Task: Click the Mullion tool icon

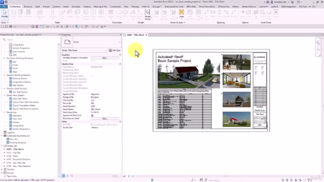Action: pyautogui.click(x=101, y=13)
